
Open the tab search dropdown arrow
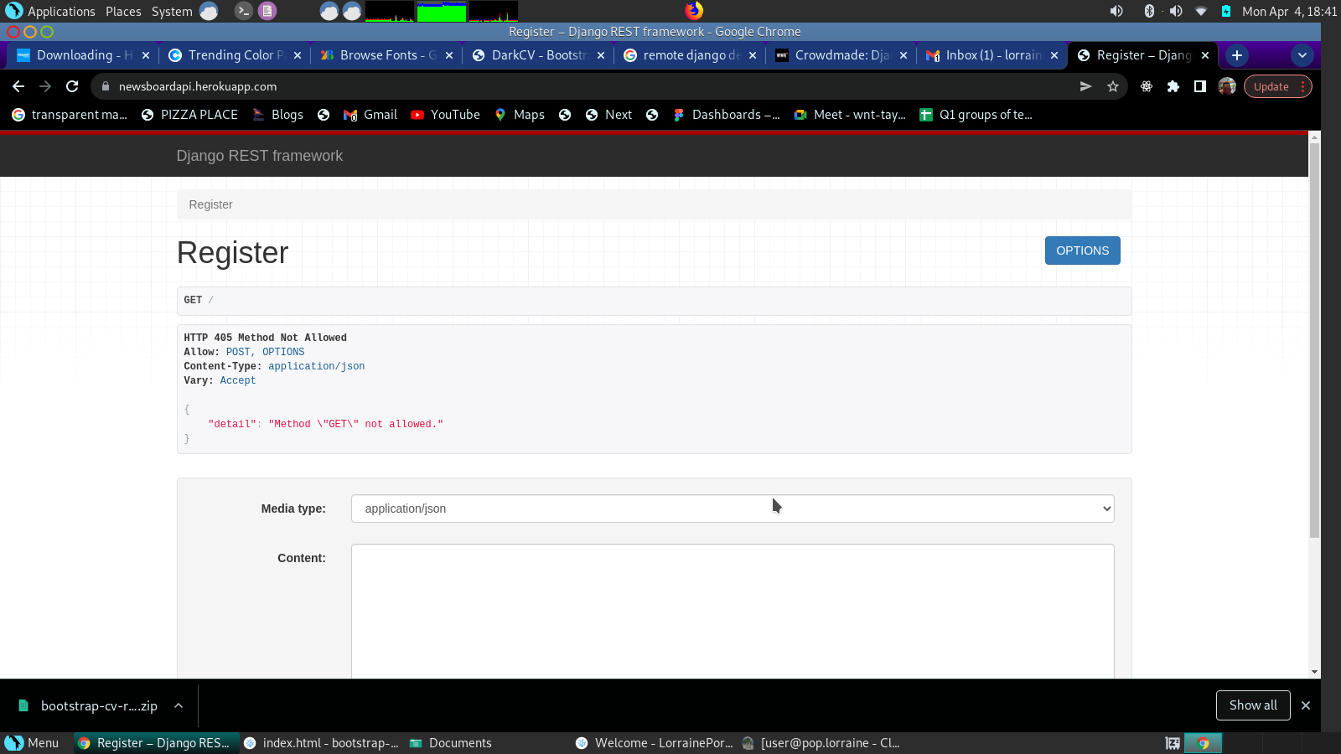point(1302,55)
